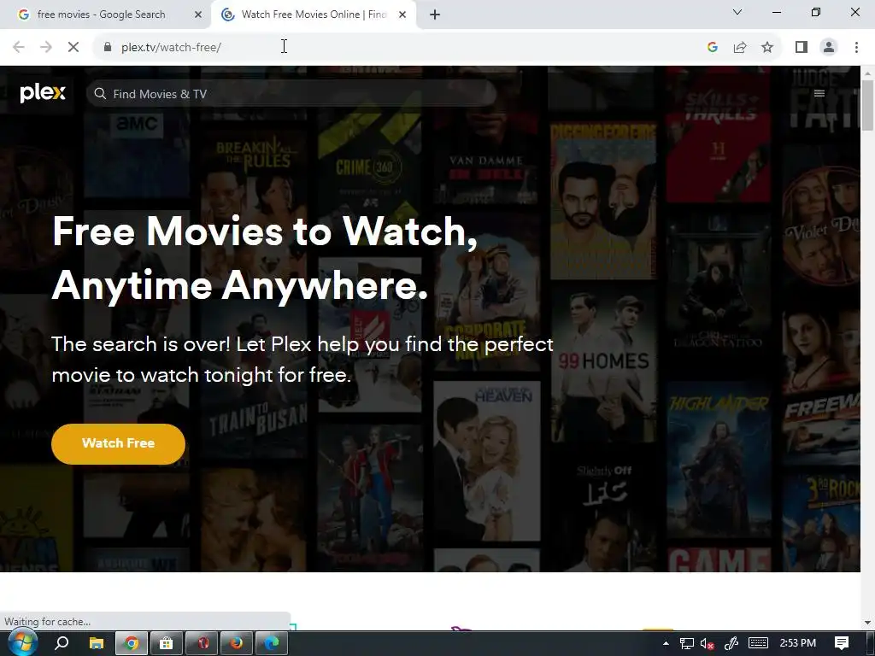Click the Plex logo
This screenshot has width=875, height=656.
(x=43, y=93)
